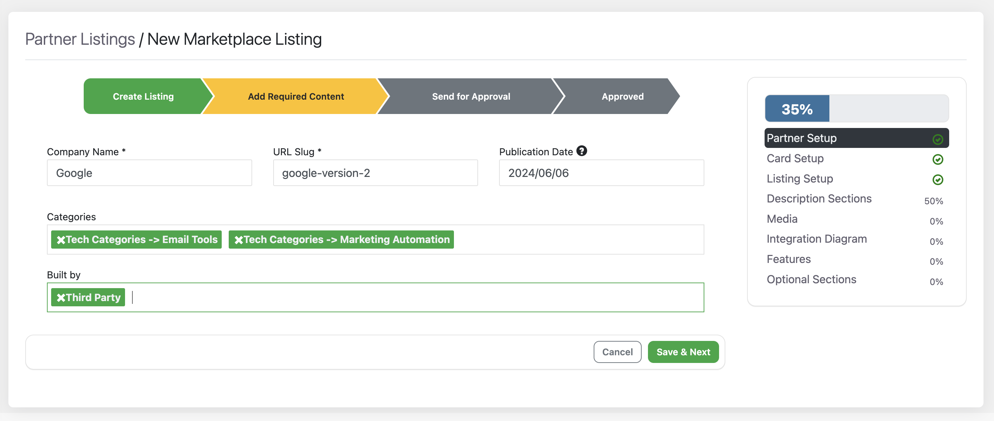994x421 pixels.
Task: Click the Features 0% value
Action: click(936, 262)
